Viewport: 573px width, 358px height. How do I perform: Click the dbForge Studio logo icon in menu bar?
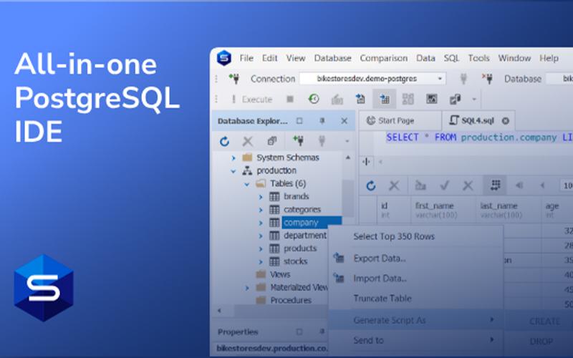[223, 58]
